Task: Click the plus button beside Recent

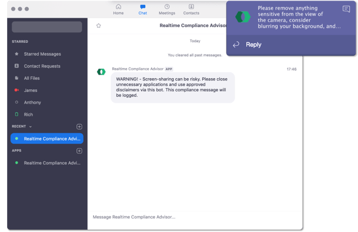Action: [79, 127]
